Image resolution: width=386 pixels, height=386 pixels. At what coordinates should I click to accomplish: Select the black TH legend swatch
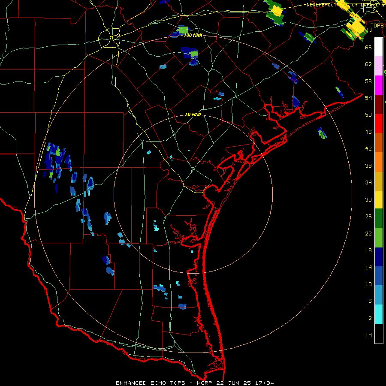379,334
